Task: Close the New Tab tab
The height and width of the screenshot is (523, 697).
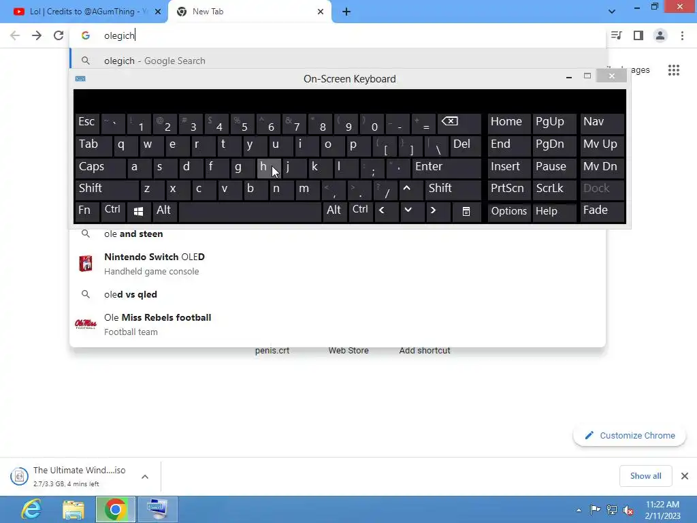Action: coord(321,12)
